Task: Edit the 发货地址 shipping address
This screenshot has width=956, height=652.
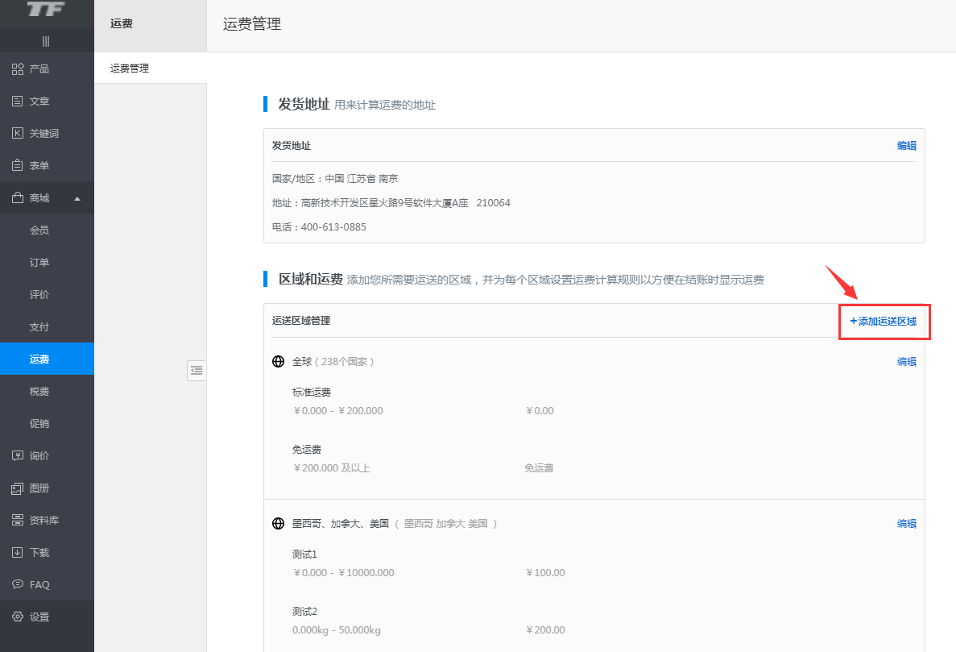Action: (x=907, y=145)
